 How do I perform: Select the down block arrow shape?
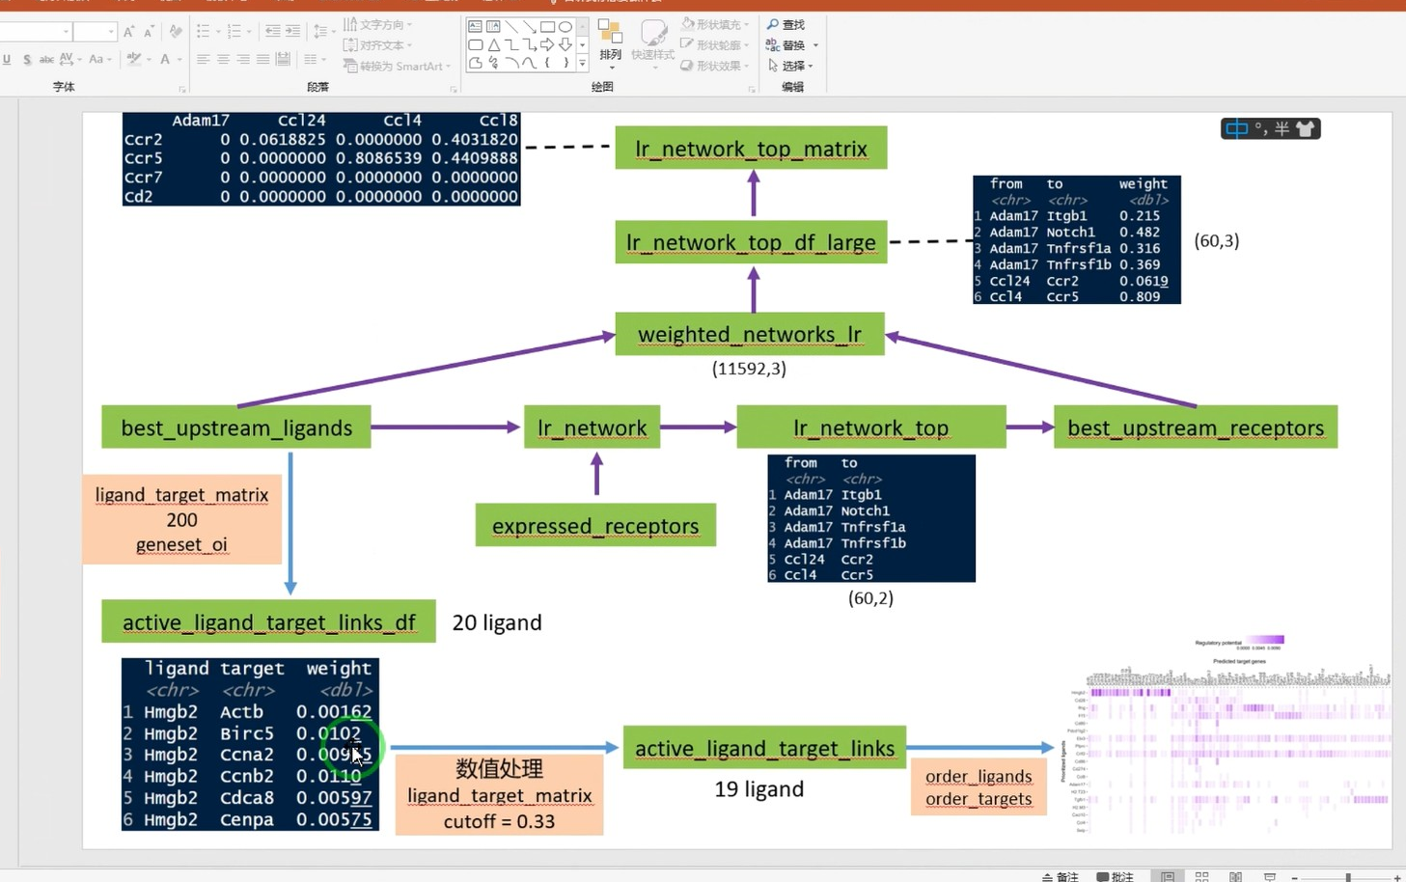(x=565, y=44)
